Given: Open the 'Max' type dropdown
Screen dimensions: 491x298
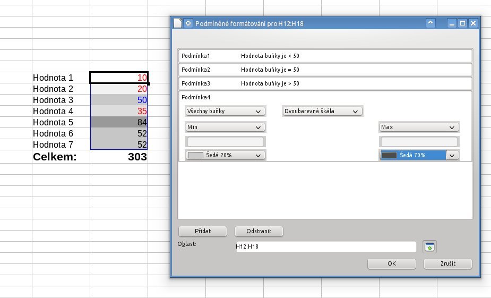Looking at the screenshot, I should (419, 127).
